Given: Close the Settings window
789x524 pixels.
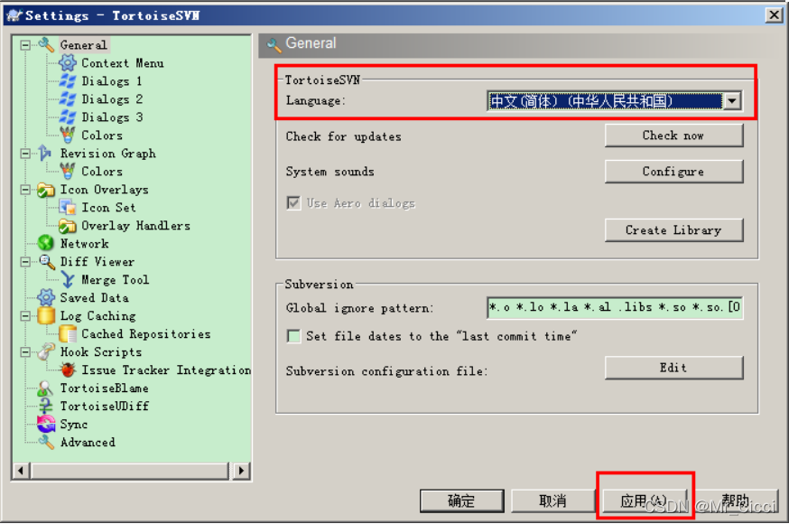Looking at the screenshot, I should point(774,15).
